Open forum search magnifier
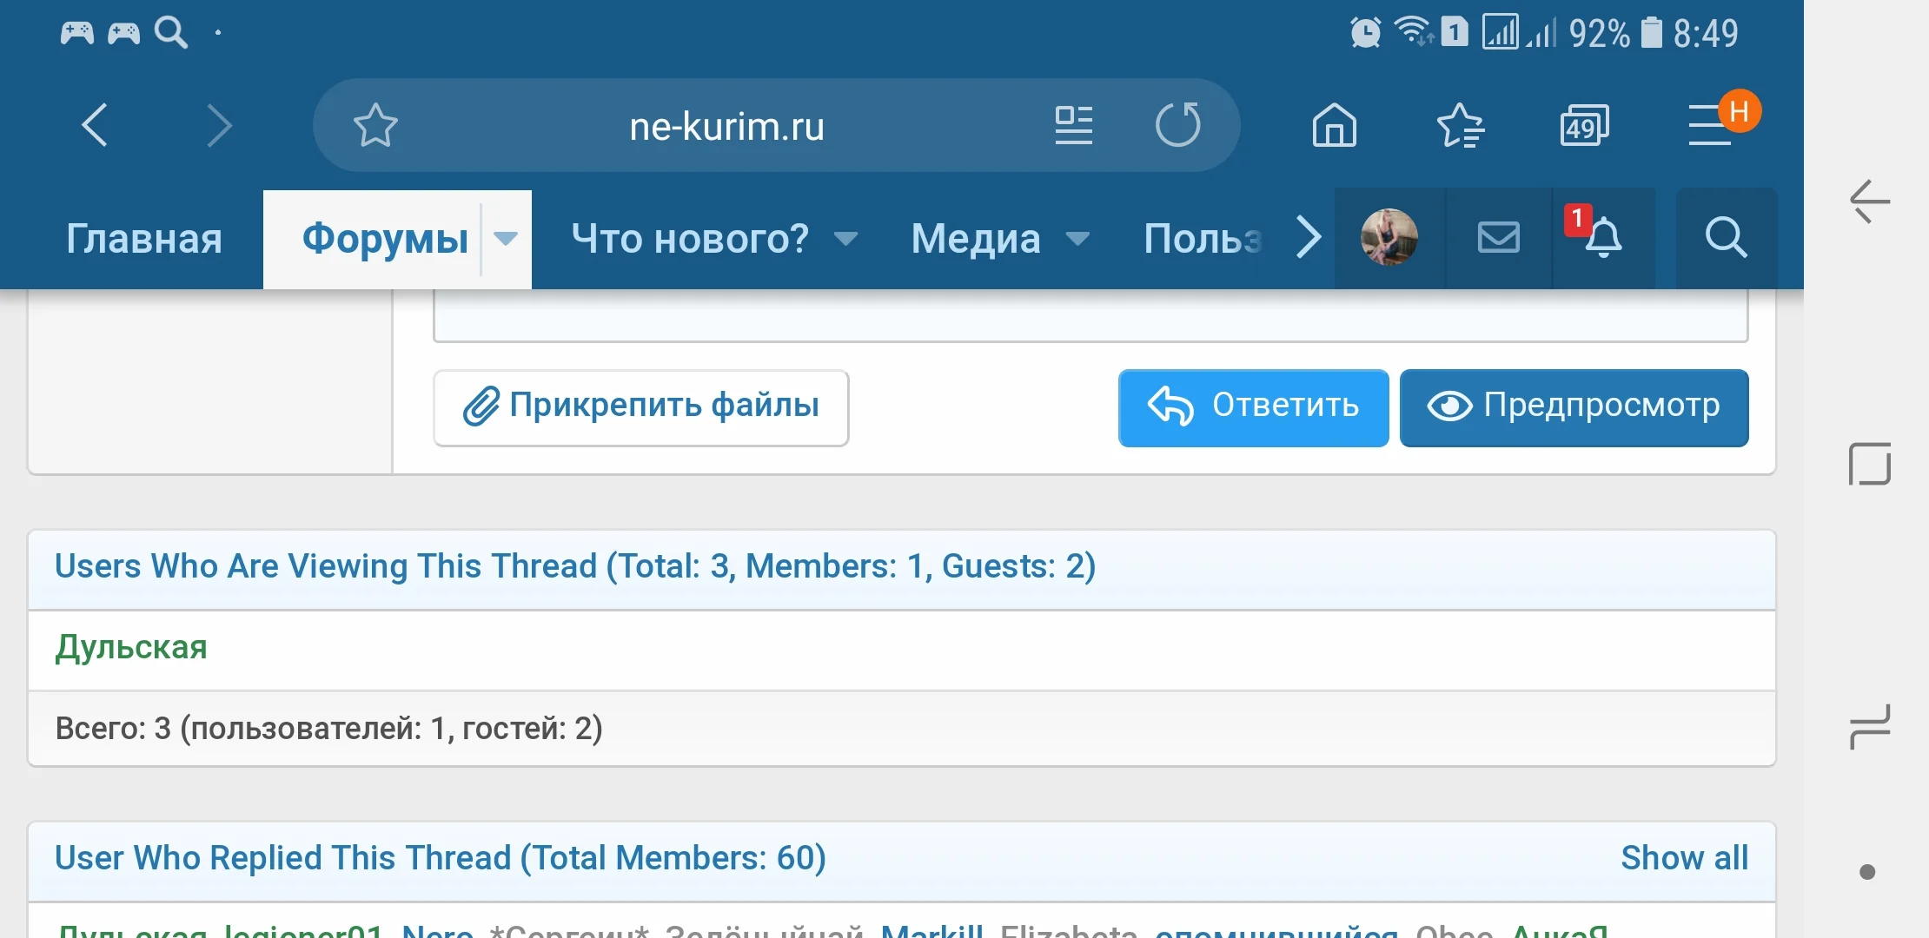This screenshot has height=938, width=1929. coord(1725,237)
